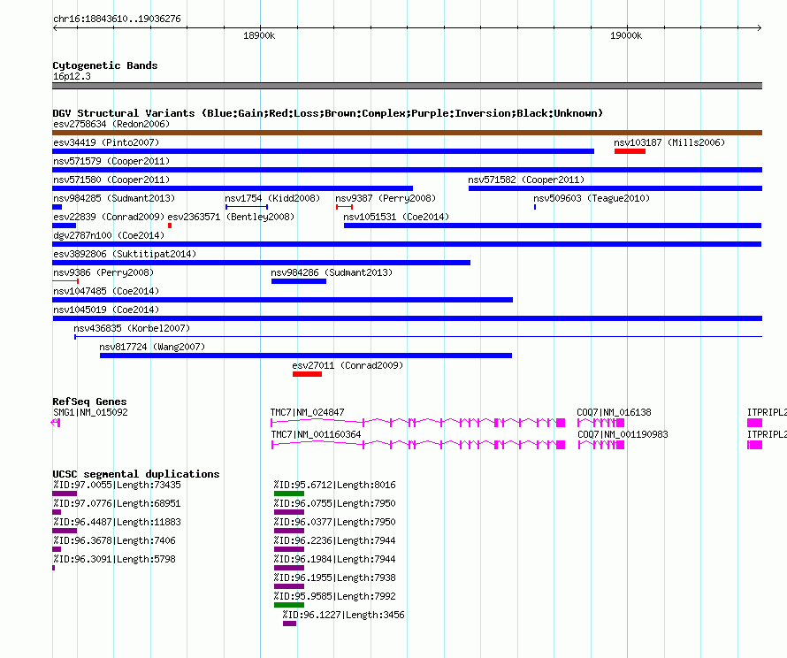The image size is (787, 658).
Task: Select duplication %ID:97.0776|Length:68951
Action: (117, 503)
